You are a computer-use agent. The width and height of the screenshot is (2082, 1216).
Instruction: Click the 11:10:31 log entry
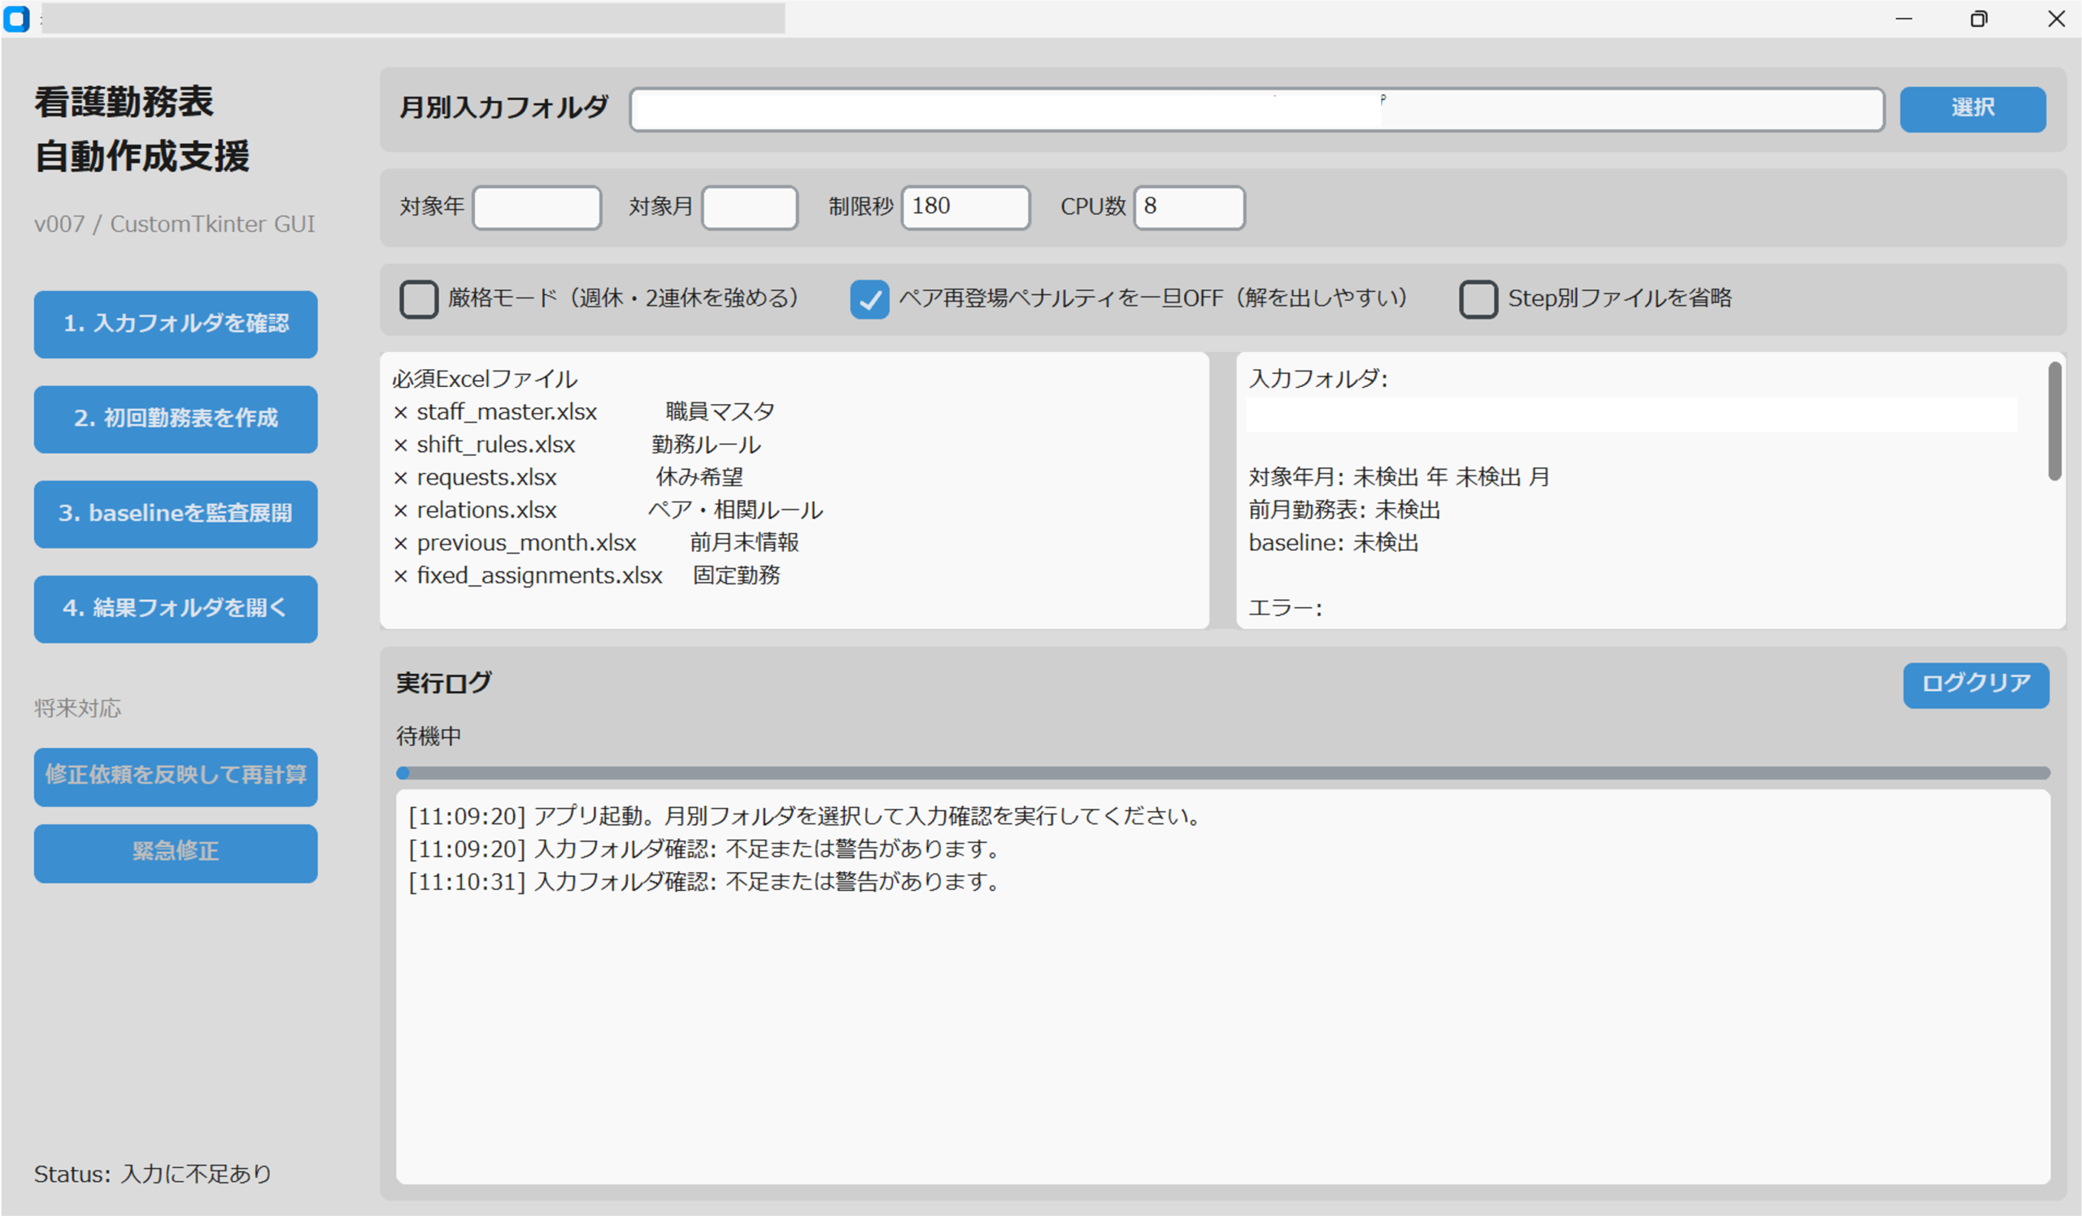705,881
